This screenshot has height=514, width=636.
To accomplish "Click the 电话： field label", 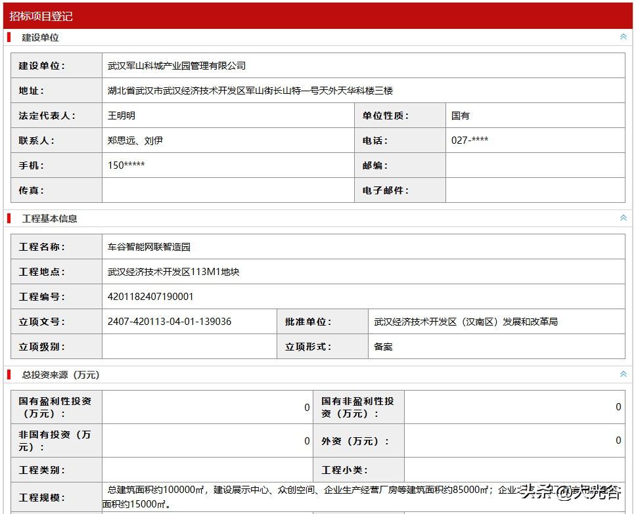I will point(375,140).
